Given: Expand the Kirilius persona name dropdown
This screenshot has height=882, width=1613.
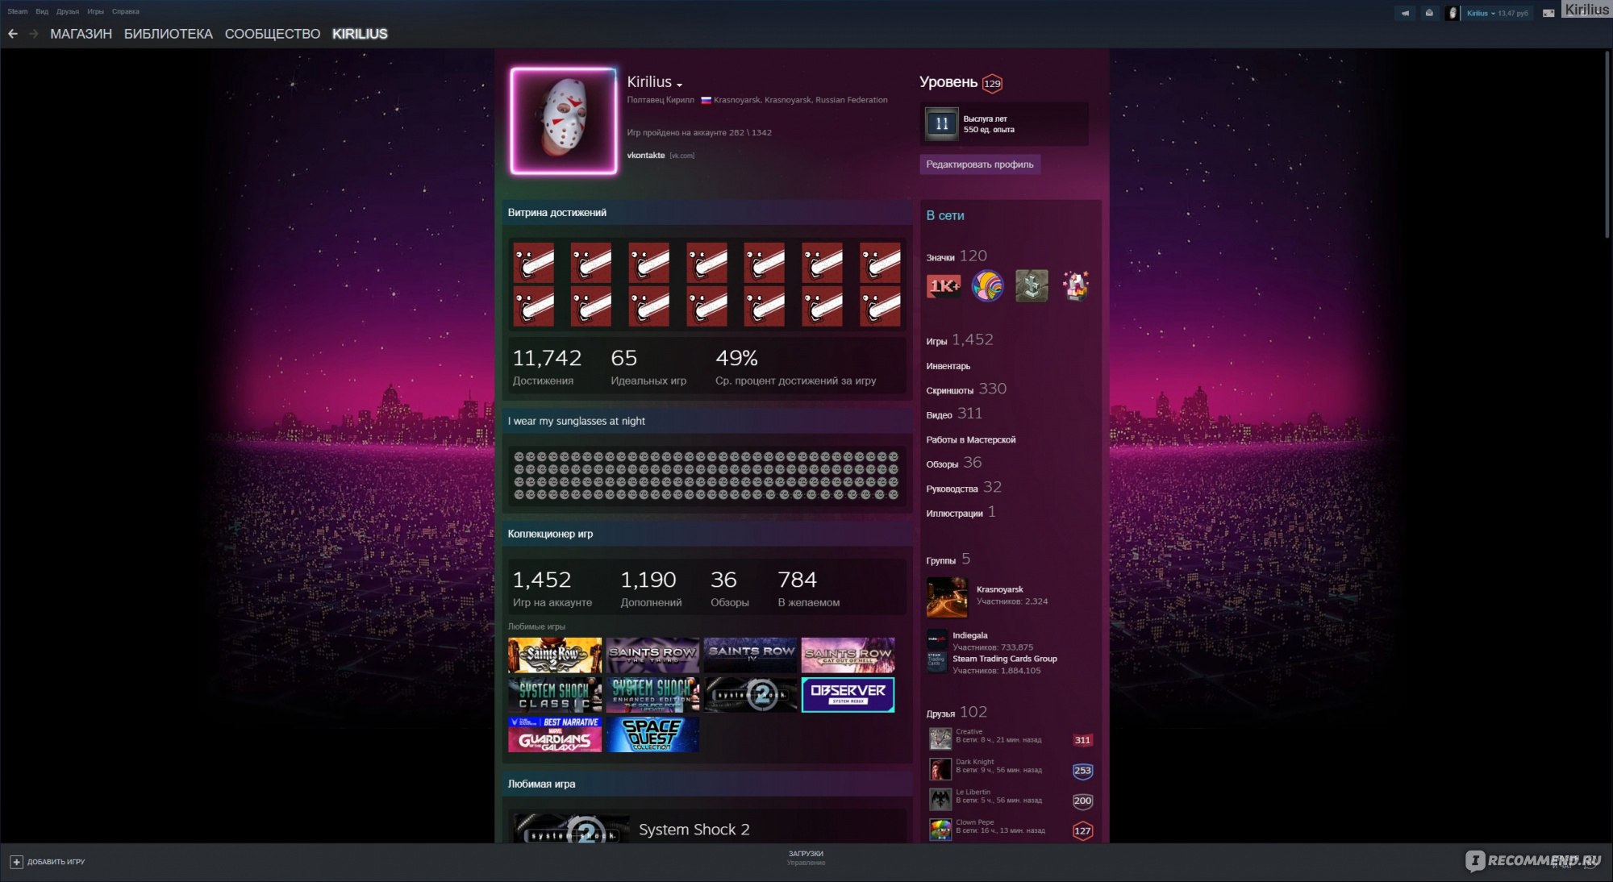Looking at the screenshot, I should pos(679,85).
